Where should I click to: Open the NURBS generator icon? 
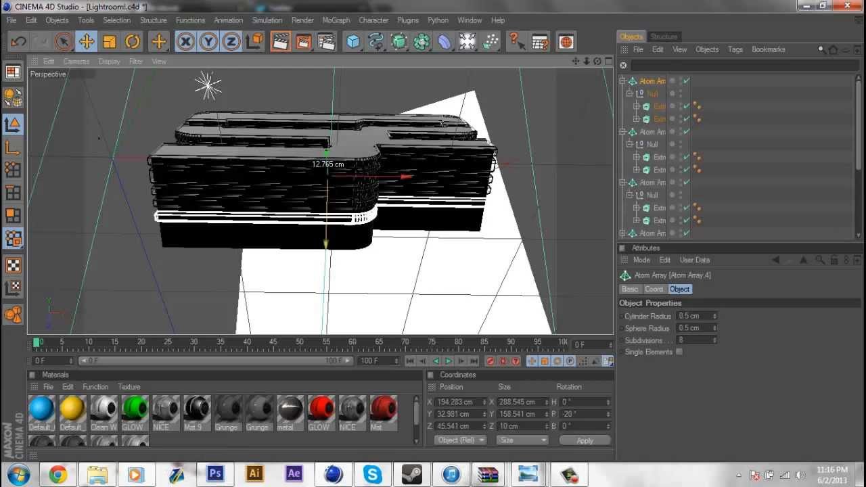pyautogui.click(x=399, y=42)
